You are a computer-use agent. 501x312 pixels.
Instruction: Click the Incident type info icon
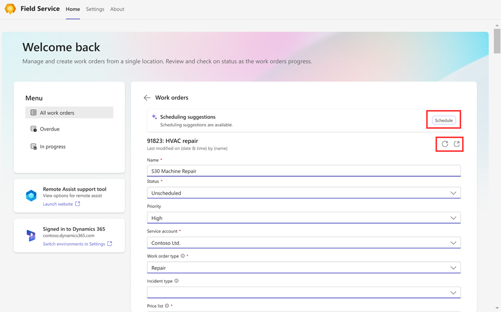pyautogui.click(x=176, y=281)
